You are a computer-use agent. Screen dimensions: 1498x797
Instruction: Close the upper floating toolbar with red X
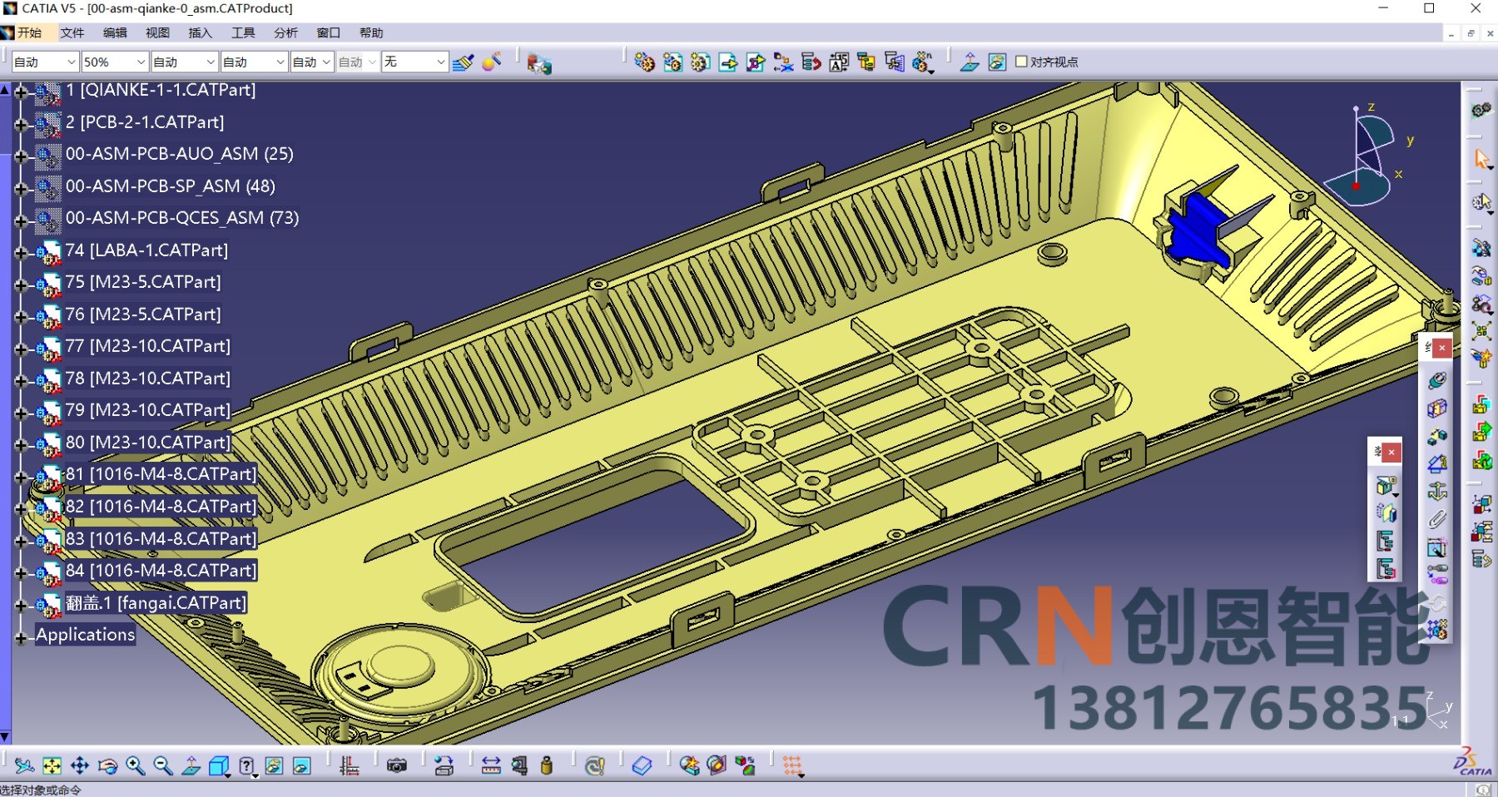pos(1442,348)
